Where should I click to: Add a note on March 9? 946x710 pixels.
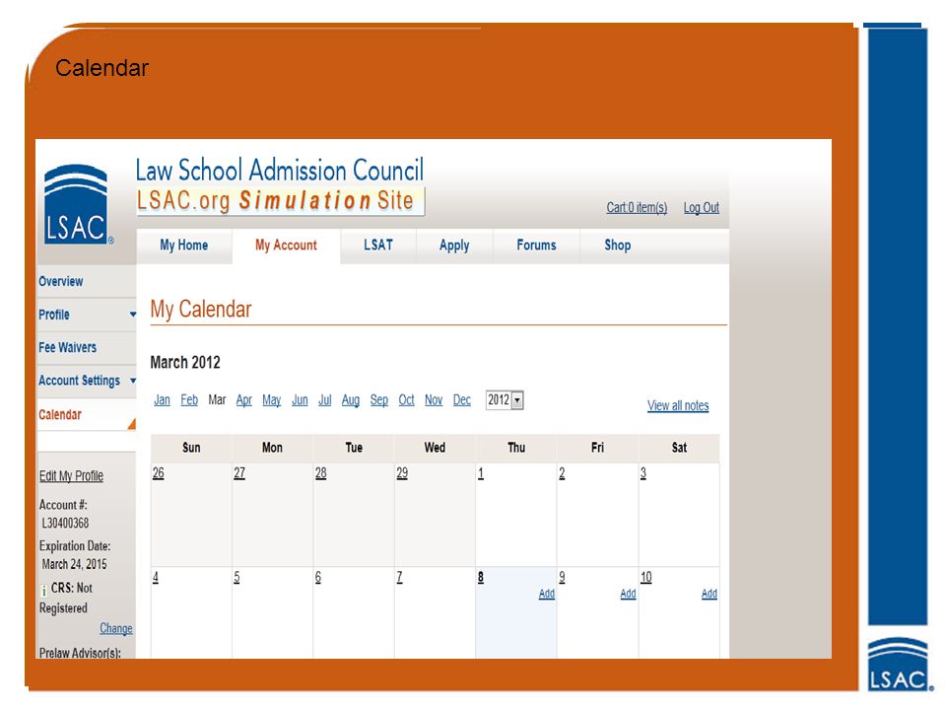(628, 594)
